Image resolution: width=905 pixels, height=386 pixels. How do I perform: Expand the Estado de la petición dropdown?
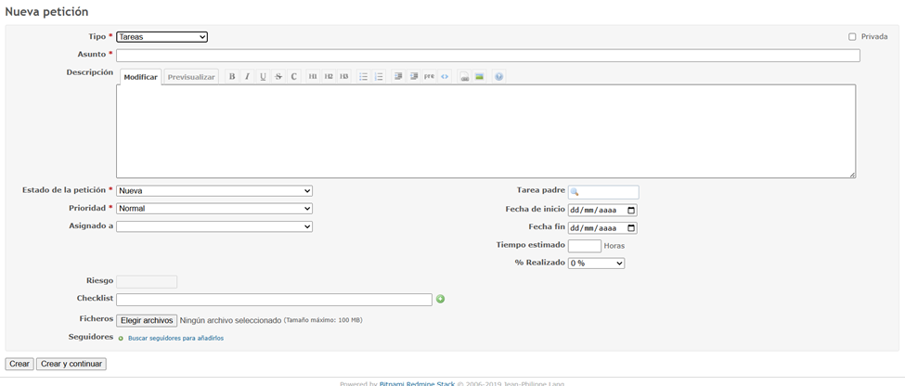[214, 191]
